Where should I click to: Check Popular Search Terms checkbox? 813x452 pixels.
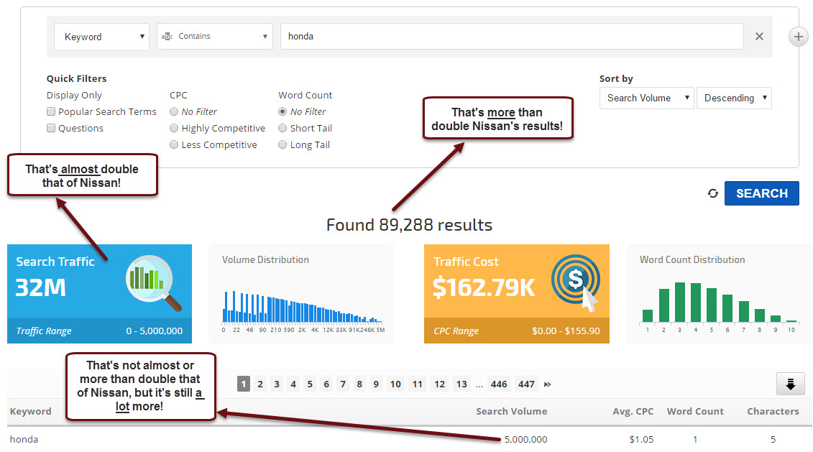tap(51, 111)
